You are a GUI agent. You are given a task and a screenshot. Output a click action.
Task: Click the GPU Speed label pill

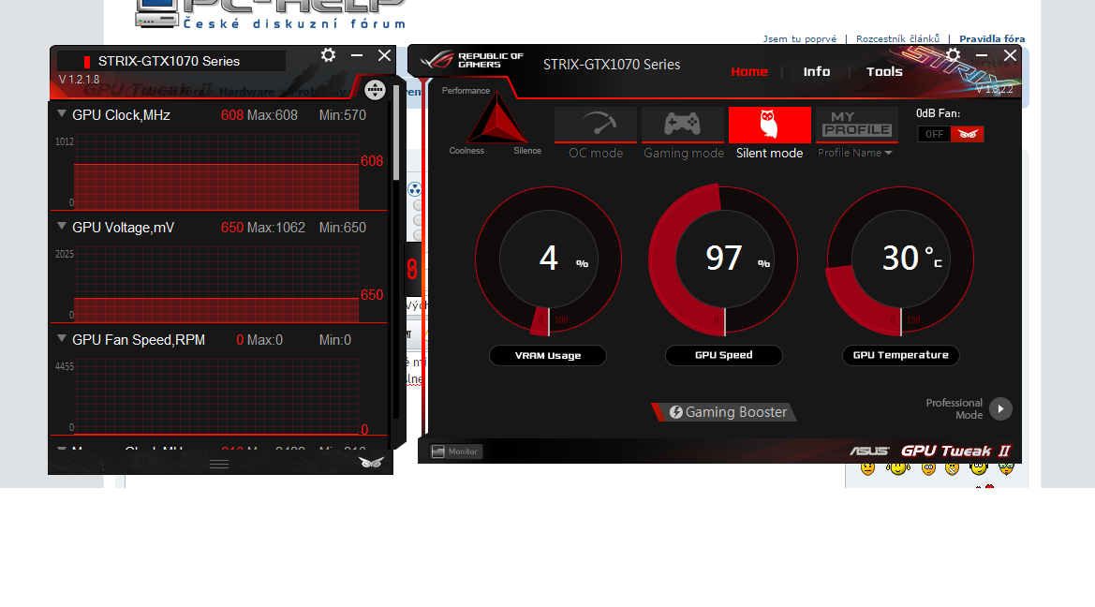point(724,355)
